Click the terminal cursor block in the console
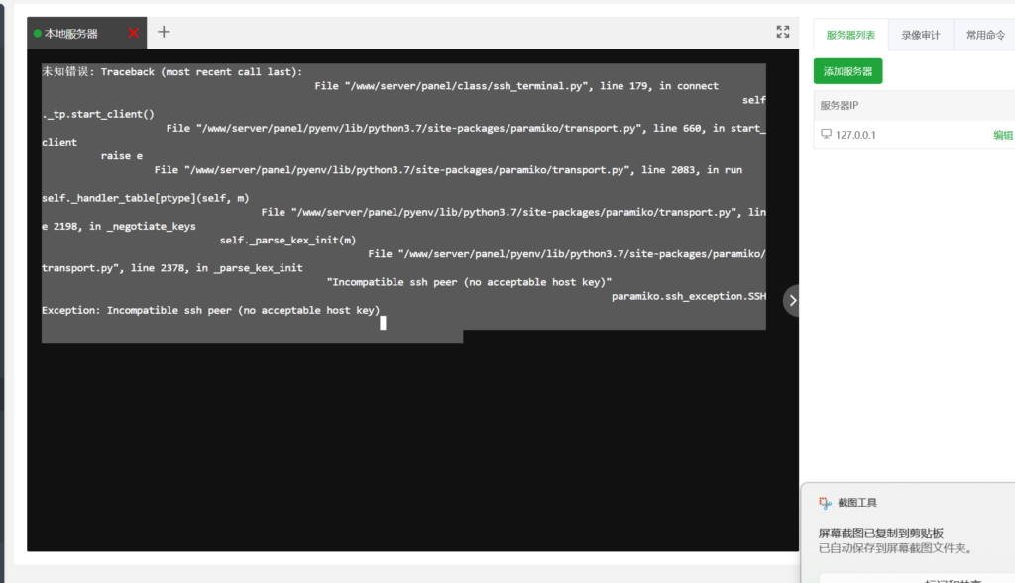This screenshot has width=1015, height=583. tap(382, 323)
